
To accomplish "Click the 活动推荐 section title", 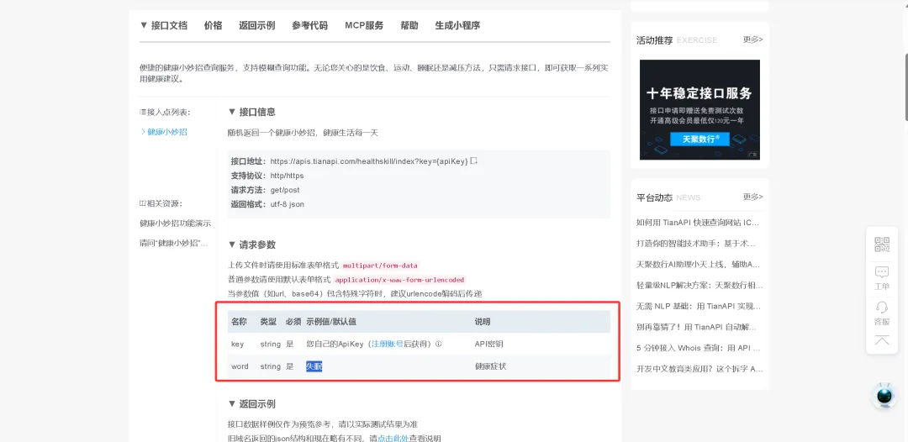I will click(654, 40).
